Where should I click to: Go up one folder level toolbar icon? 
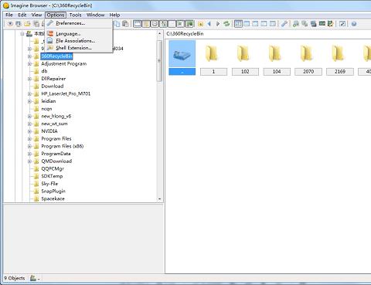200,24
